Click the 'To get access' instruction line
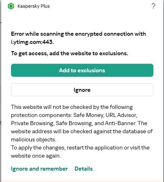 coord(70,53)
